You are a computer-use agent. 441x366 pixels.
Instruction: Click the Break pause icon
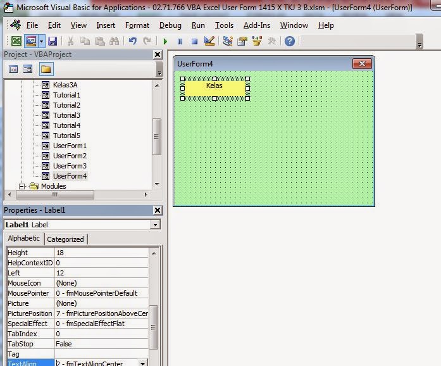click(180, 41)
